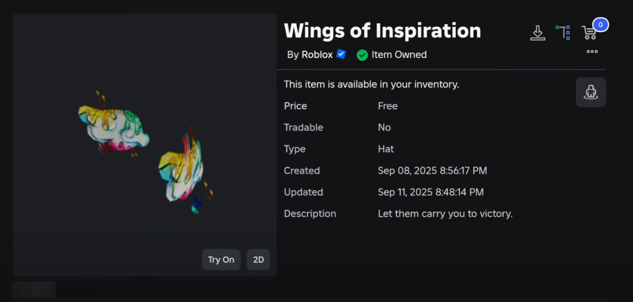Click the item description text
Screen dimensions: 633x302
point(445,214)
